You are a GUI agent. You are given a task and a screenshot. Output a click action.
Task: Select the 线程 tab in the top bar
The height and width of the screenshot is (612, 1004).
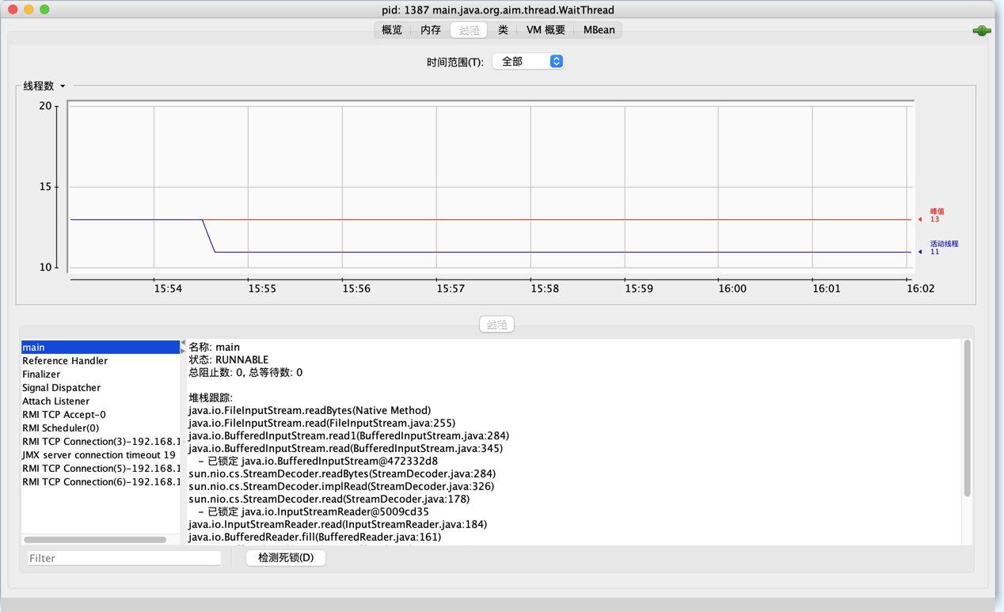pyautogui.click(x=469, y=30)
